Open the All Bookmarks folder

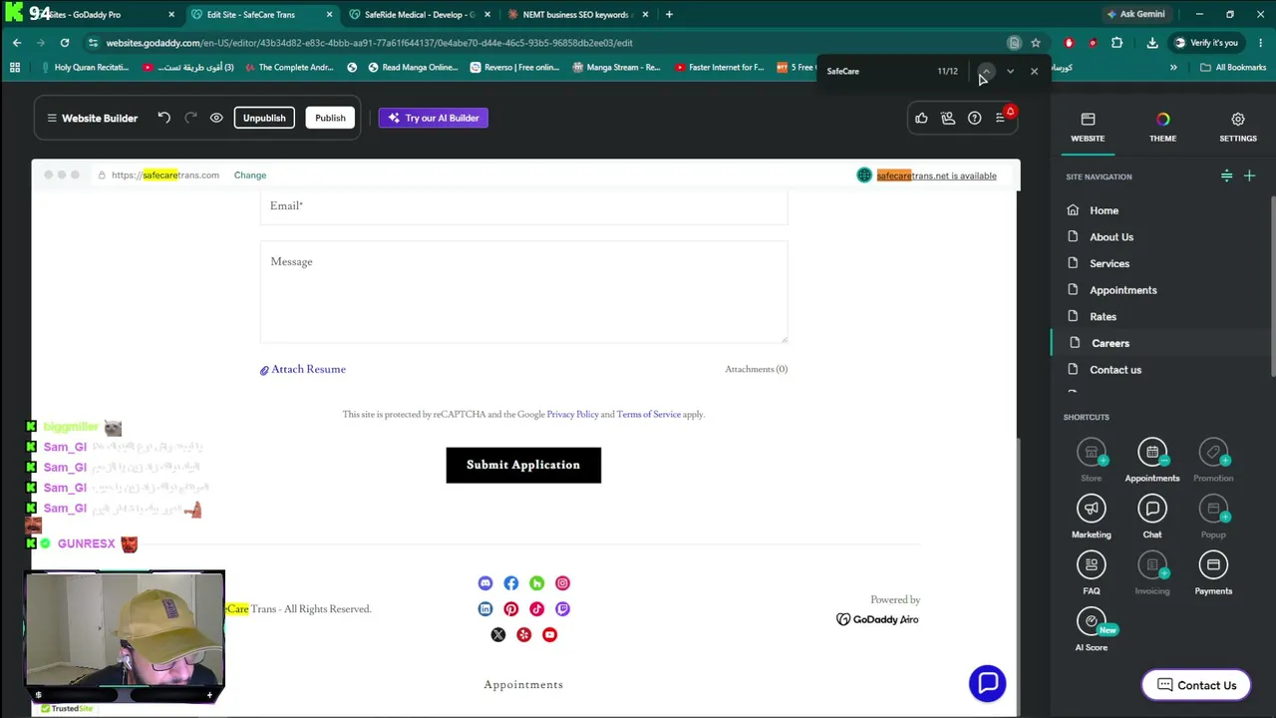(1233, 68)
